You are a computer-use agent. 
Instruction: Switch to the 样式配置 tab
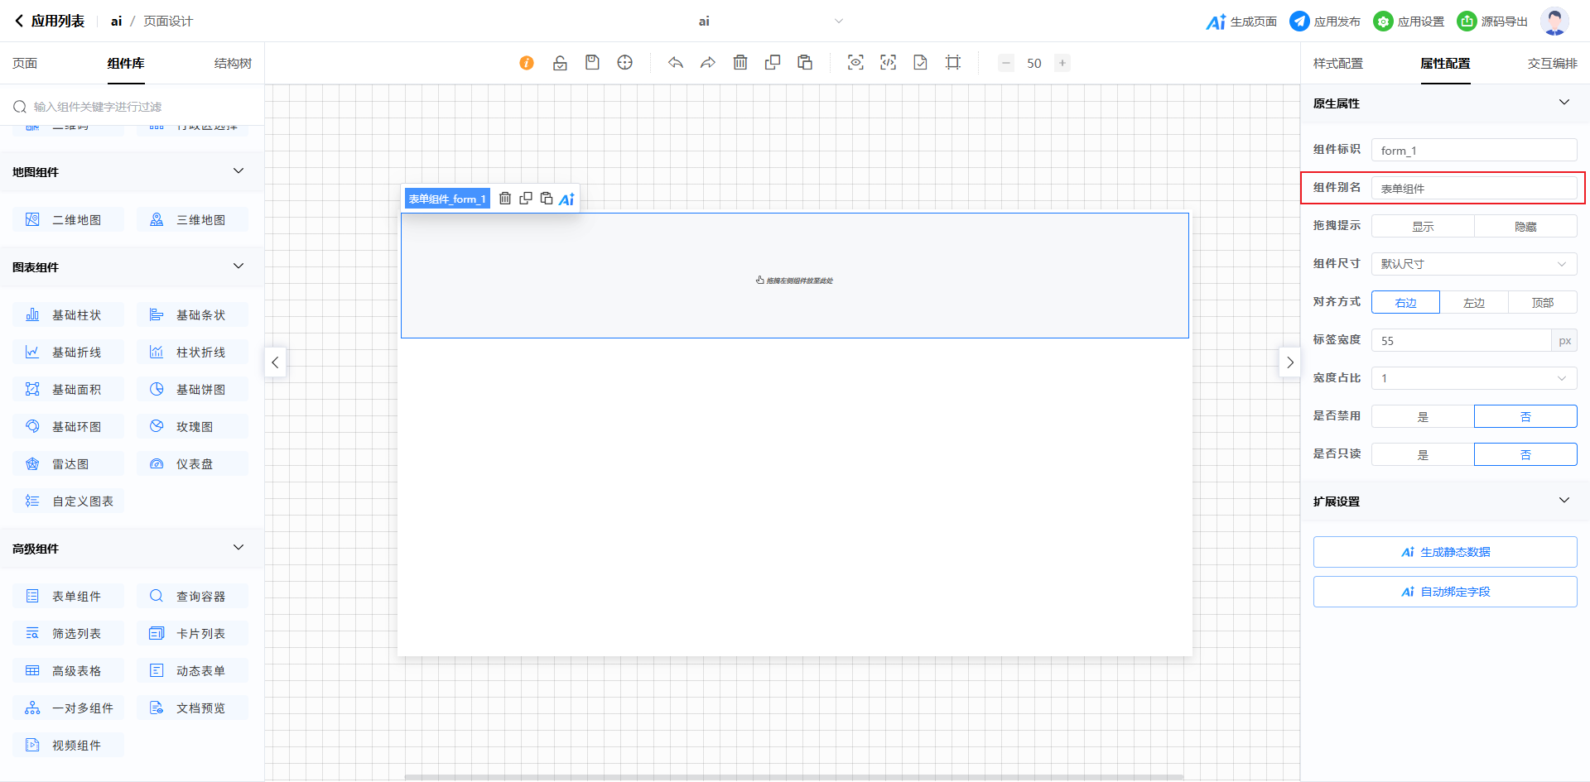[x=1337, y=64]
